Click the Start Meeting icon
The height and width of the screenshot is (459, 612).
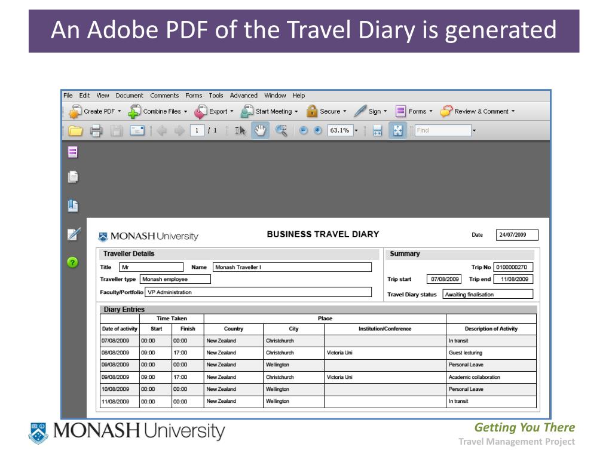coord(247,112)
